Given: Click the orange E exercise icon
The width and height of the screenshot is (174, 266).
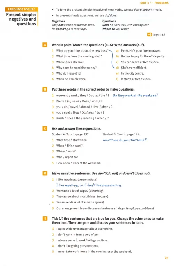Looking at the screenshot, I should tap(45, 218).
